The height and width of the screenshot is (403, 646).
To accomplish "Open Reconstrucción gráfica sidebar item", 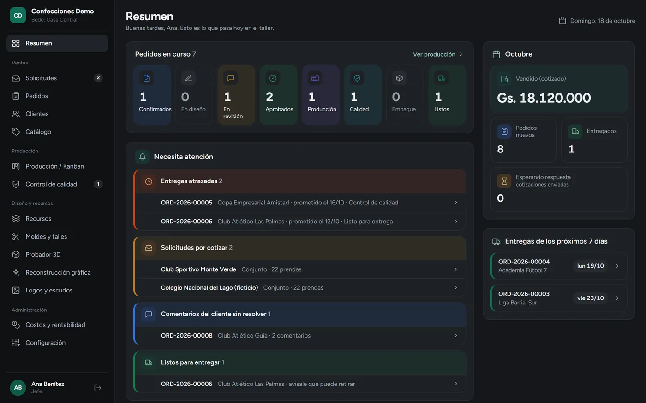I will point(57,272).
